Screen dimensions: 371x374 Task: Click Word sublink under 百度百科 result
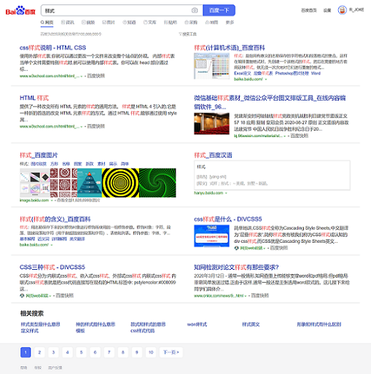point(316,74)
